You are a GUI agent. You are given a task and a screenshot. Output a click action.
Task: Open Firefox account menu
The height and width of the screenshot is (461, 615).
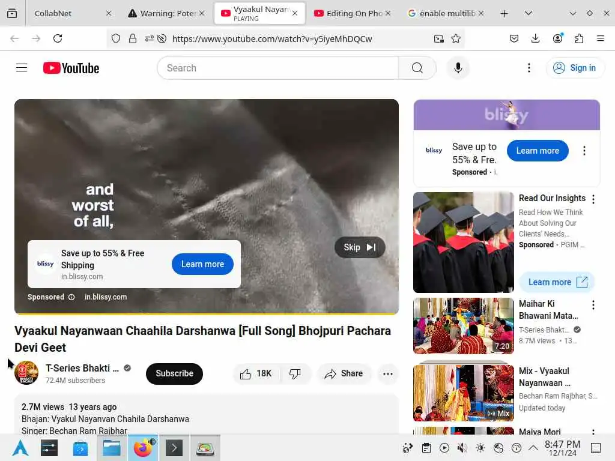pyautogui.click(x=557, y=38)
